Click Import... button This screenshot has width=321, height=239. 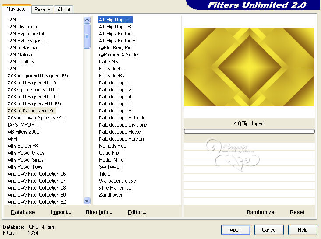click(x=61, y=212)
